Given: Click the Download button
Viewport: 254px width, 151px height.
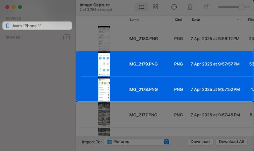Looking at the screenshot, I should tap(200, 142).
